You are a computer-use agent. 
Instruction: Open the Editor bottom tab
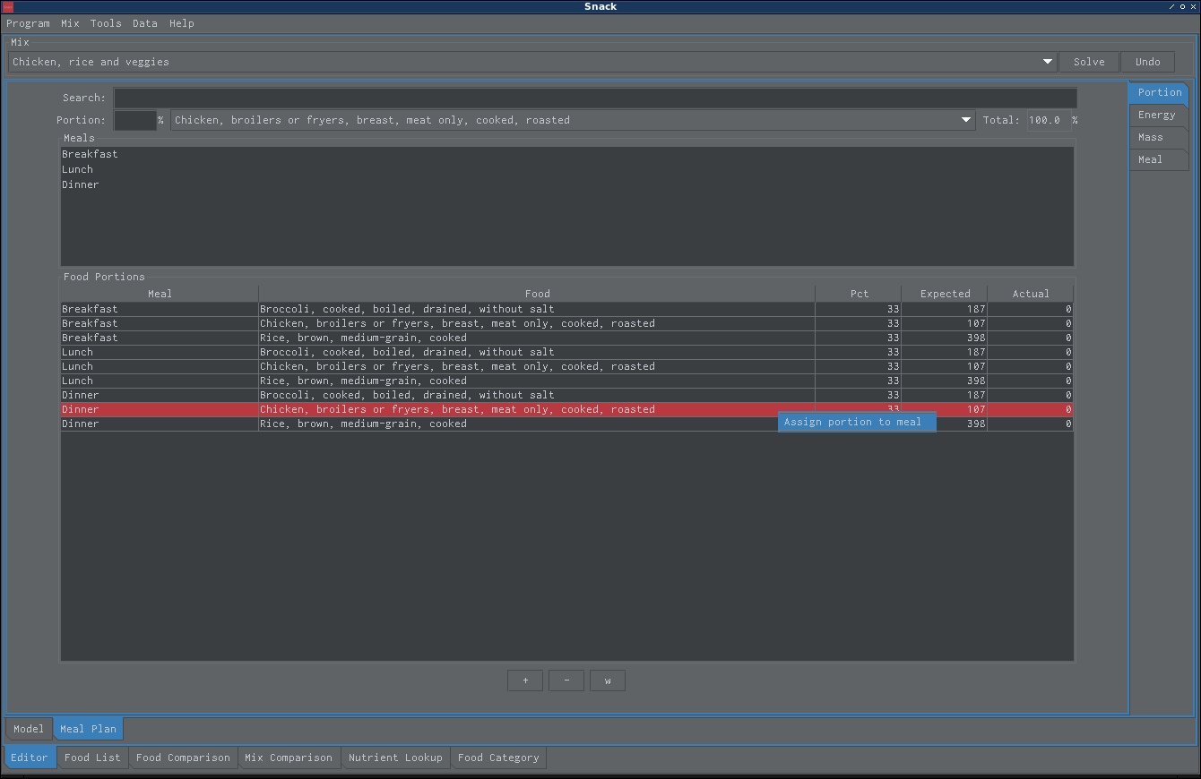point(30,758)
